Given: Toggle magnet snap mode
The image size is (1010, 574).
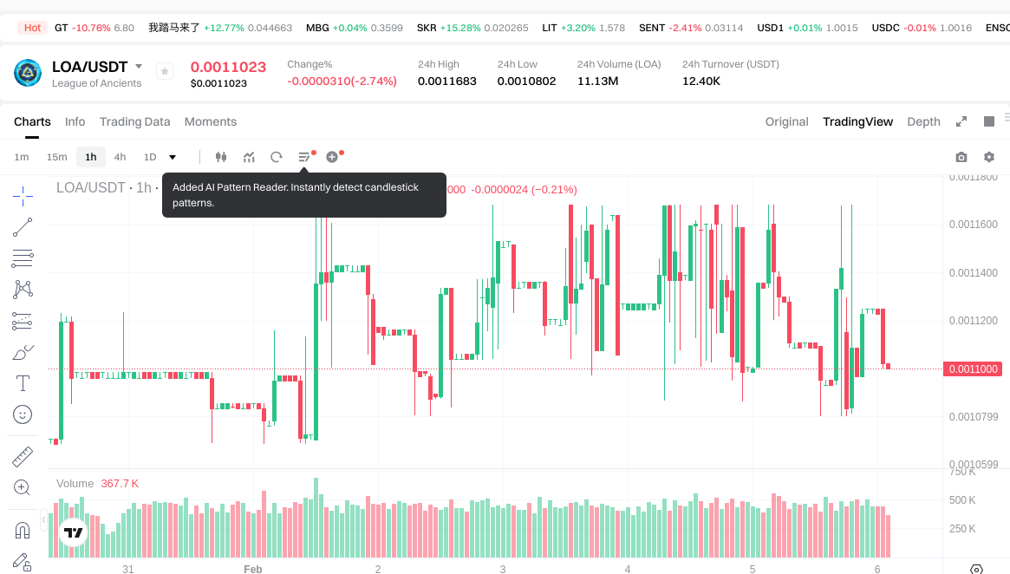Looking at the screenshot, I should pyautogui.click(x=23, y=530).
